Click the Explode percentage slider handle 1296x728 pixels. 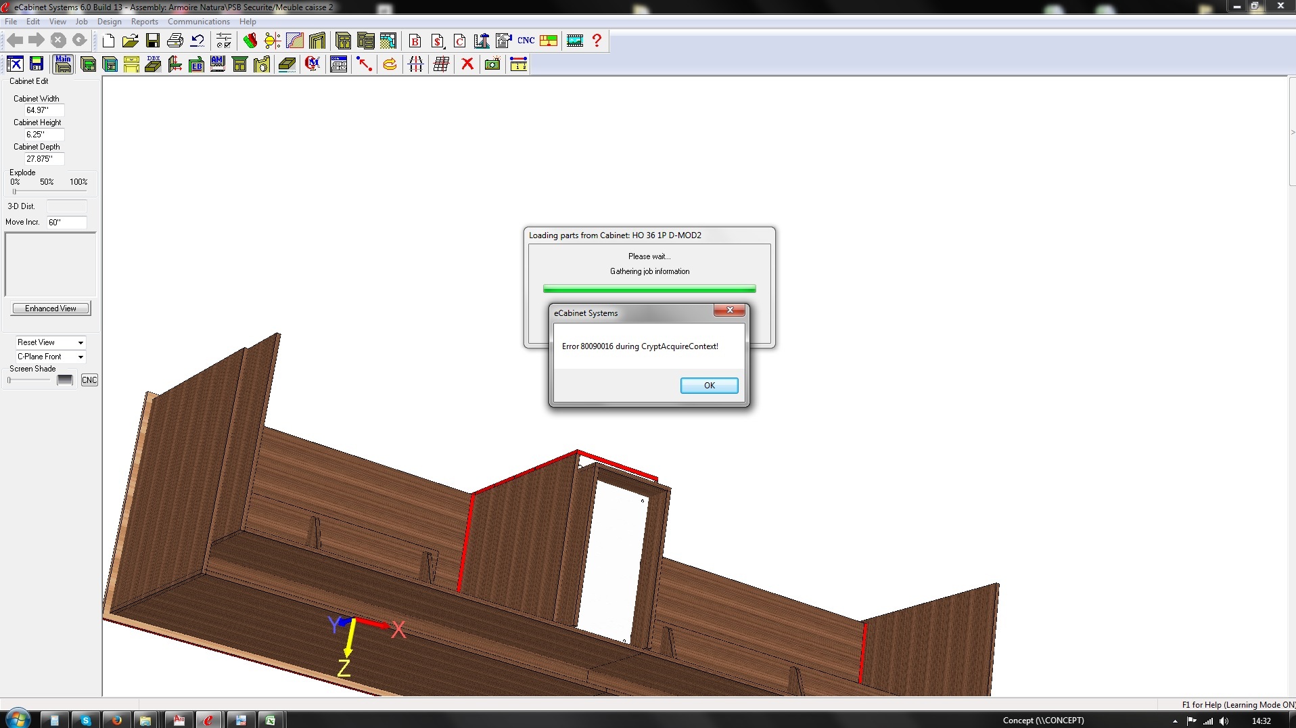coord(14,191)
